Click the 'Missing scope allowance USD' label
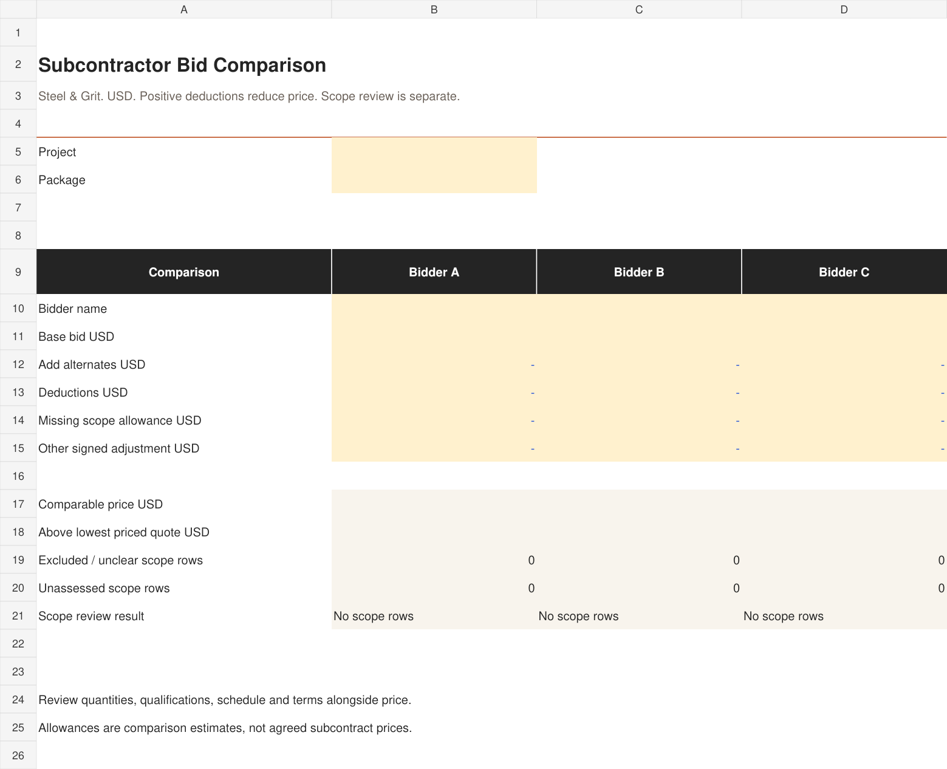The height and width of the screenshot is (769, 947). tap(120, 420)
